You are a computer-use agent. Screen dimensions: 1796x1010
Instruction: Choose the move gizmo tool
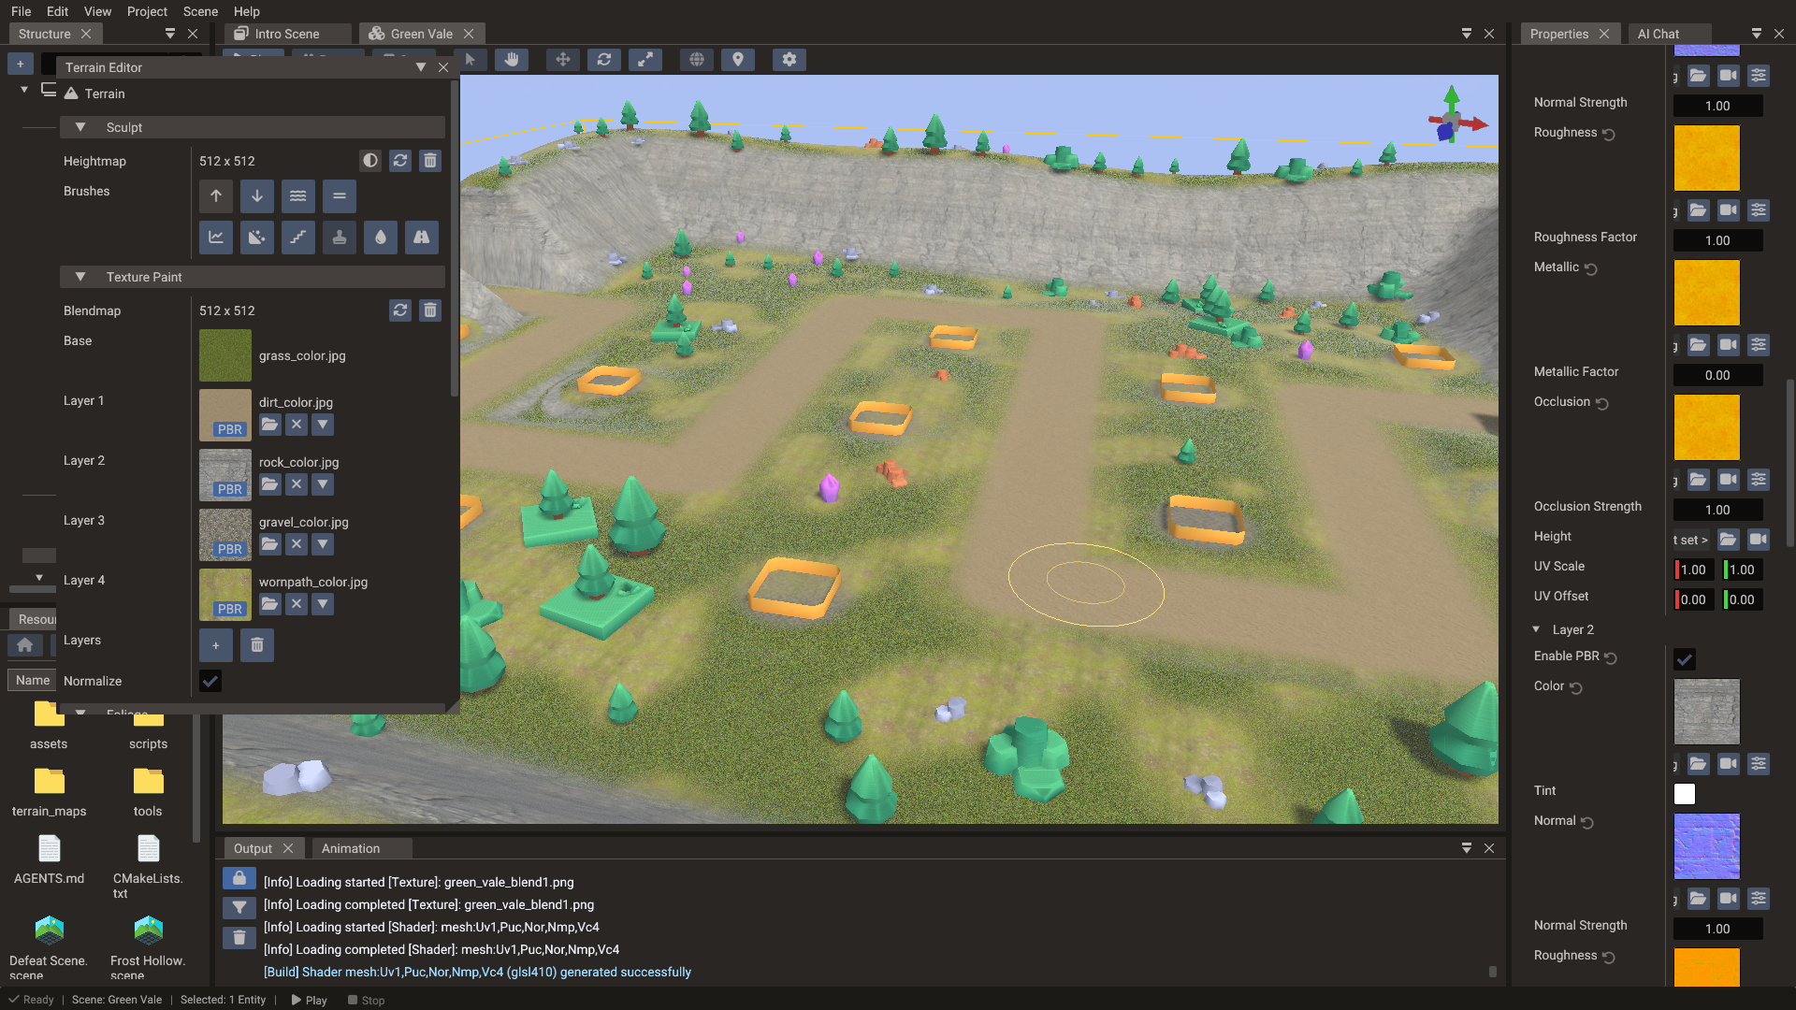tap(563, 60)
